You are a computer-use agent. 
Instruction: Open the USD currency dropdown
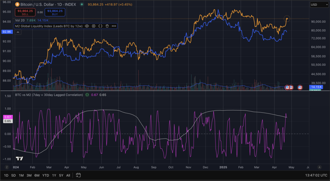coord(319,5)
